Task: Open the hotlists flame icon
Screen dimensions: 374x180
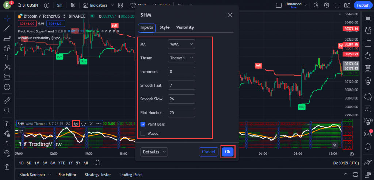Action: pyautogui.click(x=368, y=56)
